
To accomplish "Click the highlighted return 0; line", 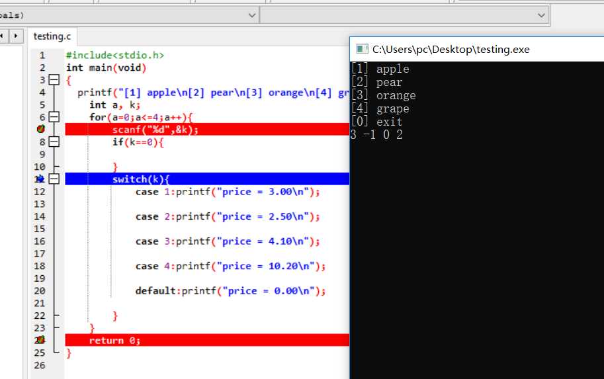I will pos(207,340).
